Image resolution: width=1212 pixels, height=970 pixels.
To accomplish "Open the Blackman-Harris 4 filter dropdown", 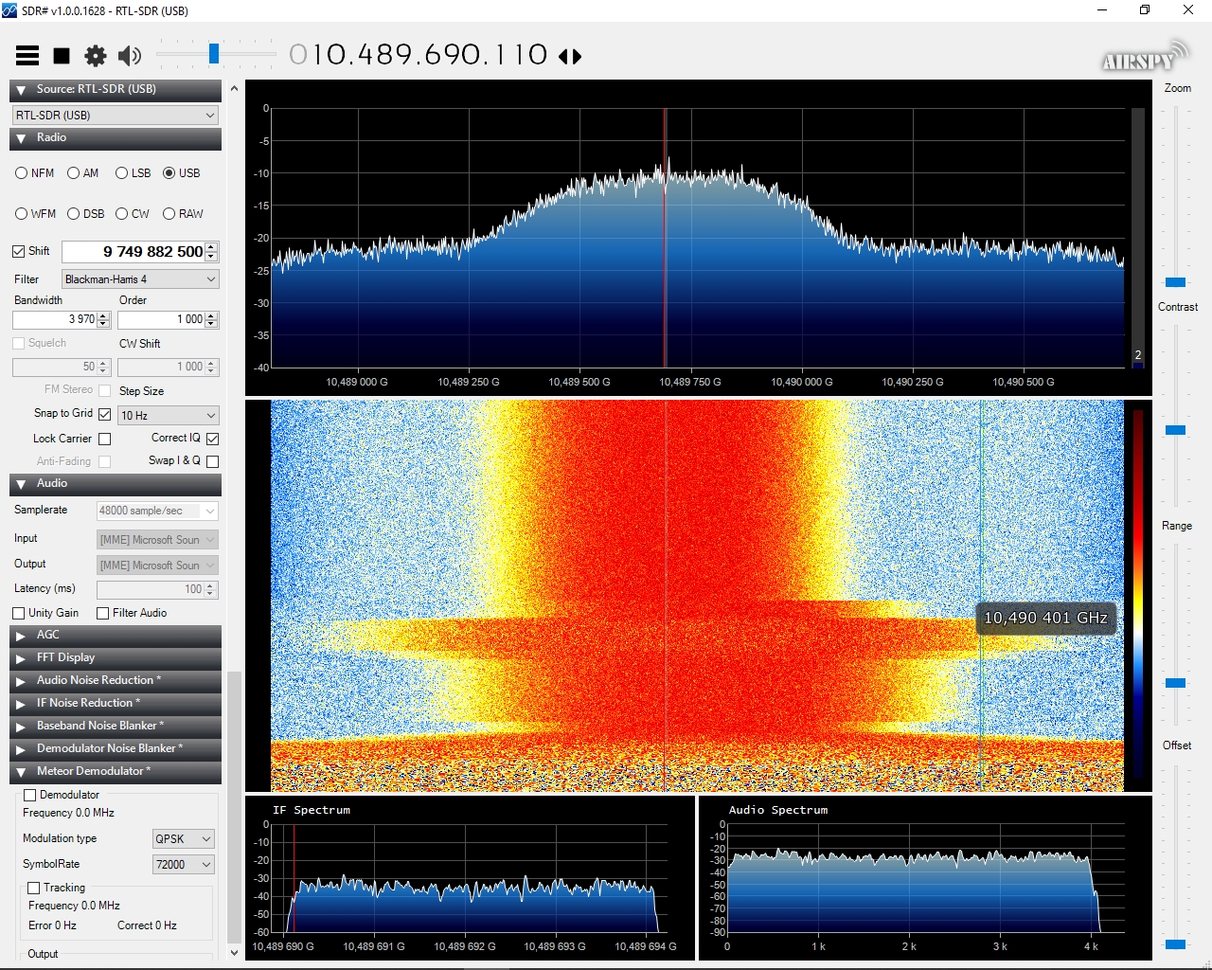I will (140, 279).
